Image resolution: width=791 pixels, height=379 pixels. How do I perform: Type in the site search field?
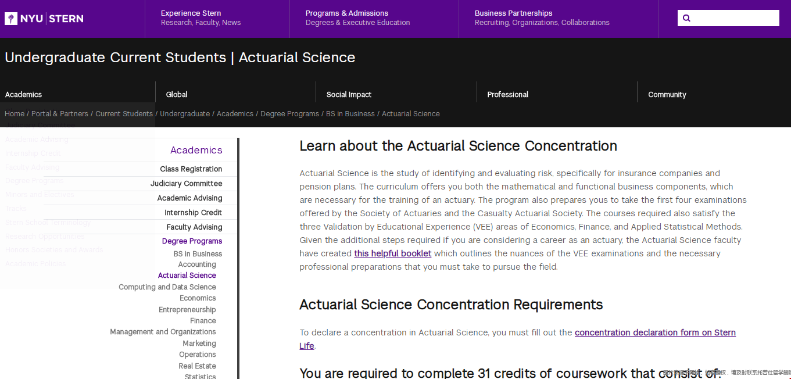coord(735,18)
